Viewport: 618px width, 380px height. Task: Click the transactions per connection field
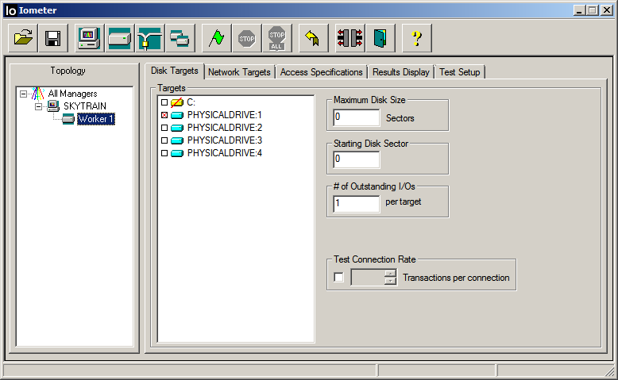coord(367,277)
